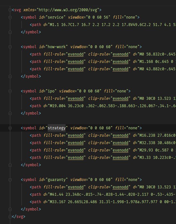Fold at the strategy closing symbol tag marker
176x224 pixels.
click(x=10, y=165)
